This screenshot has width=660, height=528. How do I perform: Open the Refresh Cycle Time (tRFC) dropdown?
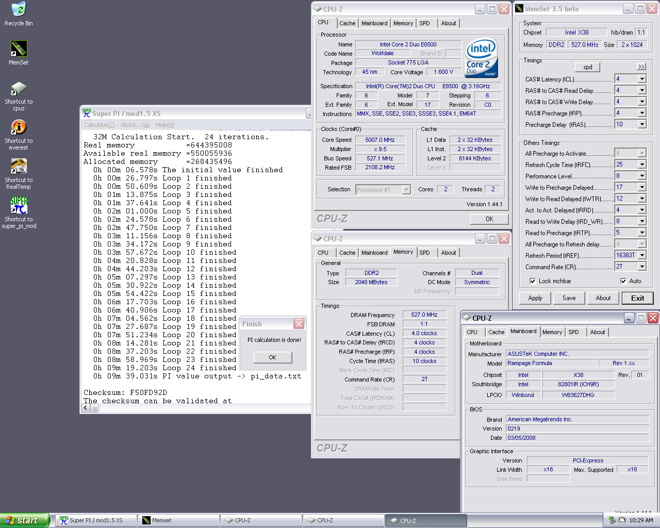[642, 164]
